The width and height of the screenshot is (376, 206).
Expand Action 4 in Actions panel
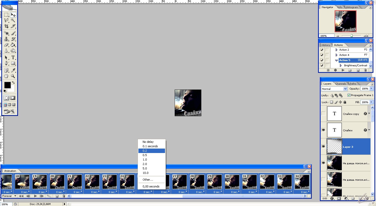click(x=337, y=55)
